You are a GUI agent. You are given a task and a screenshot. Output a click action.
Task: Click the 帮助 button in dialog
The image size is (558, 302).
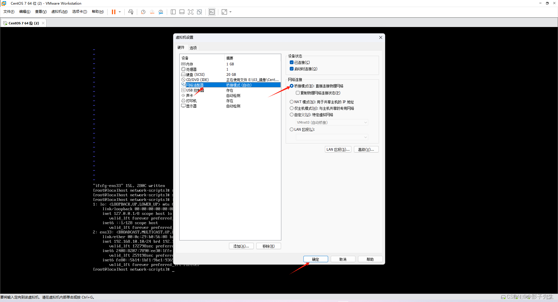pos(370,259)
